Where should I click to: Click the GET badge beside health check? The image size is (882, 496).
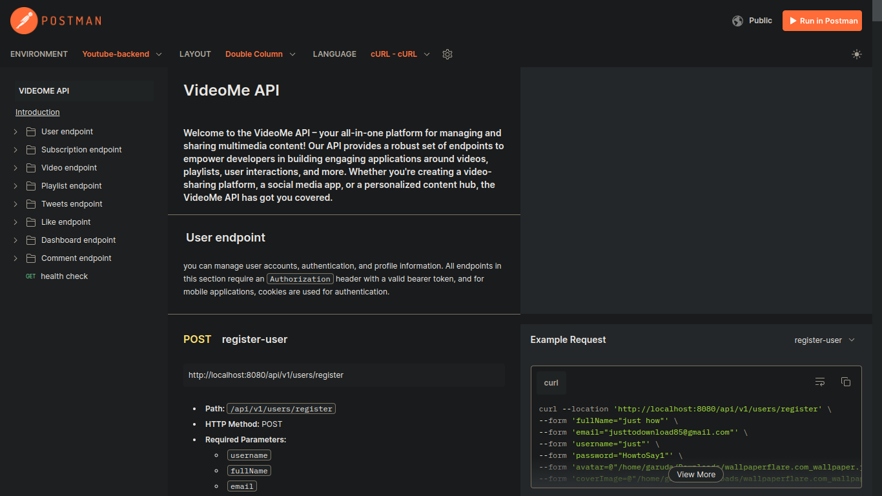click(30, 276)
